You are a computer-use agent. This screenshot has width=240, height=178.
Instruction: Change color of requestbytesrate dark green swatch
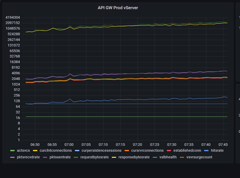tap(76, 157)
